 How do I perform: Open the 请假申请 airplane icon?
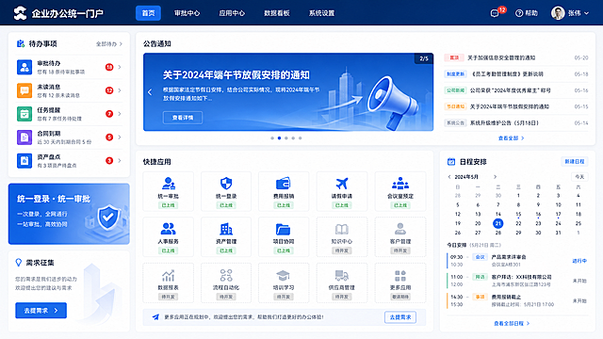pos(341,184)
